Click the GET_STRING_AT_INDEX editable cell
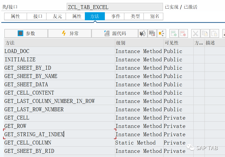Image resolution: width=225 pixels, height=157 pixels. pyautogui.click(x=60, y=134)
